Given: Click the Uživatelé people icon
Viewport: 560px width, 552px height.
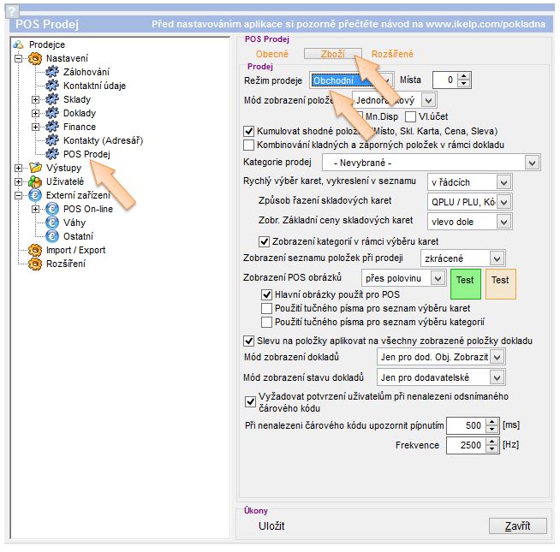Looking at the screenshot, I should pyautogui.click(x=35, y=181).
